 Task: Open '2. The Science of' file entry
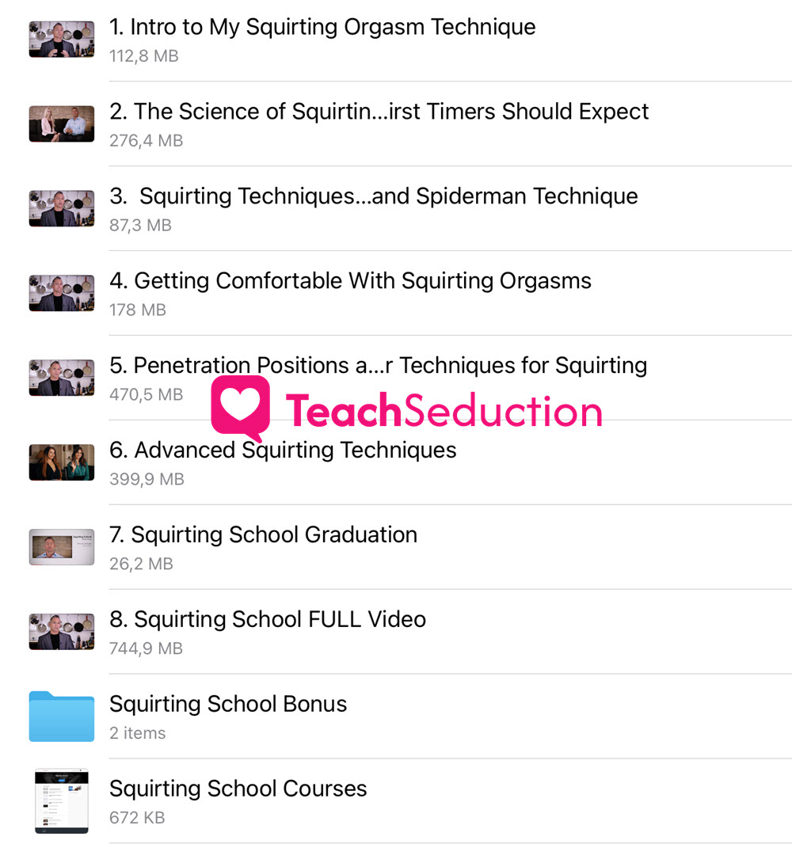click(x=379, y=112)
